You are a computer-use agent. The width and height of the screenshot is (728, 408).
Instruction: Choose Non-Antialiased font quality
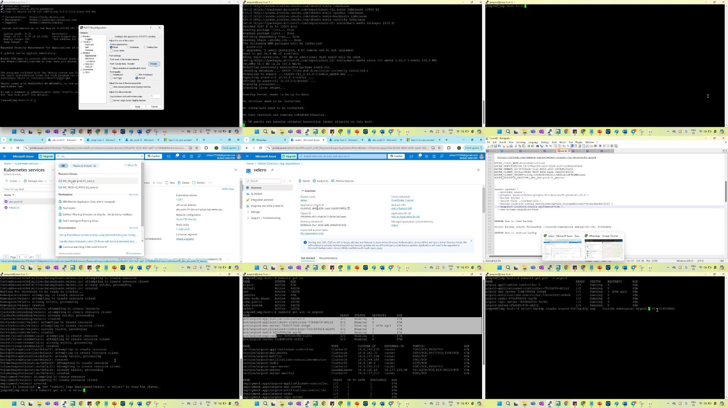click(137, 75)
